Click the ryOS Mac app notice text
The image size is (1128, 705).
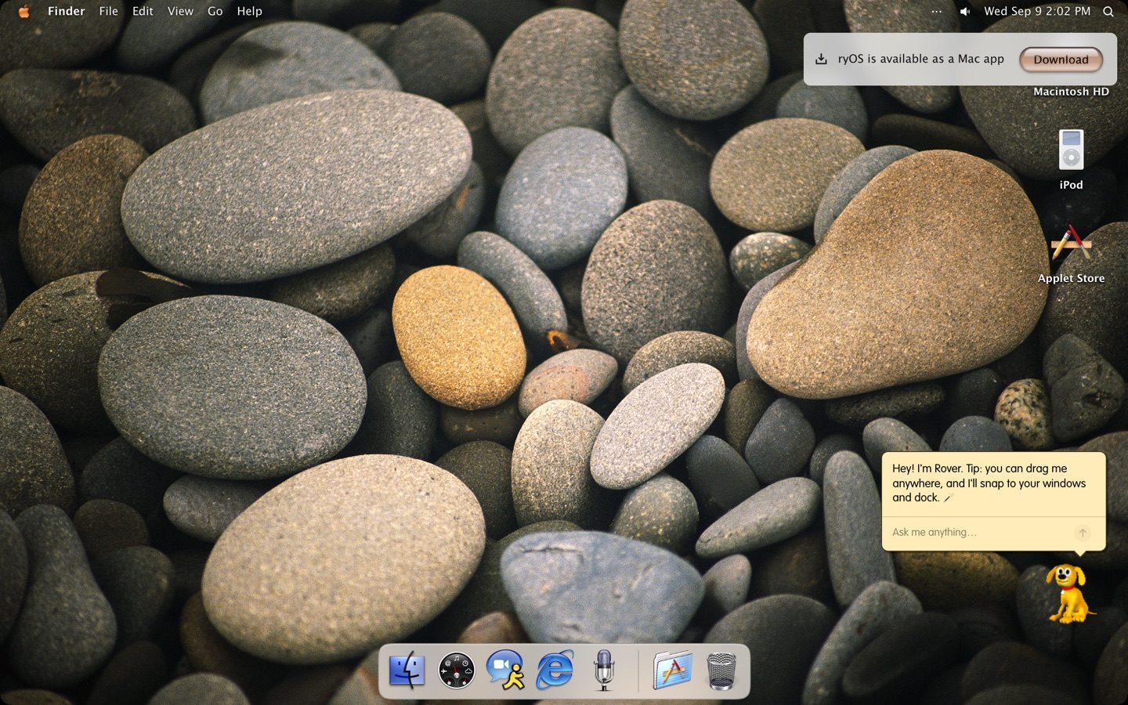click(921, 59)
